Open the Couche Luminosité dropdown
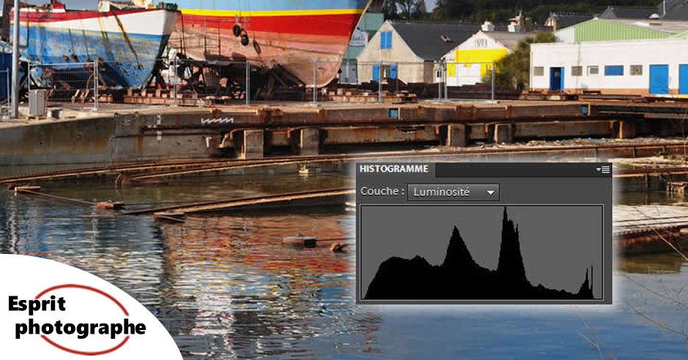This screenshot has width=688, height=360. (453, 192)
